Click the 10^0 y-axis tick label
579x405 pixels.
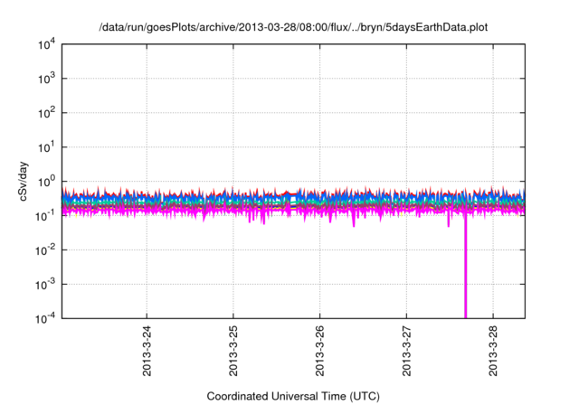tap(46, 182)
